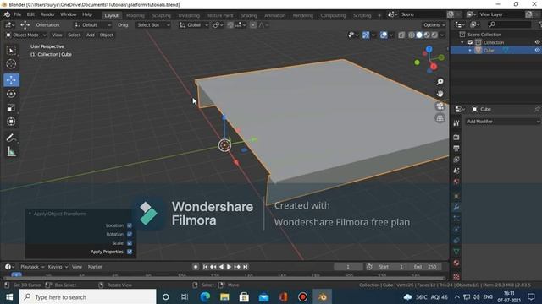Switch to the UV Editing workspace tab
Viewport: 542px width, 304px height.
pos(189,15)
